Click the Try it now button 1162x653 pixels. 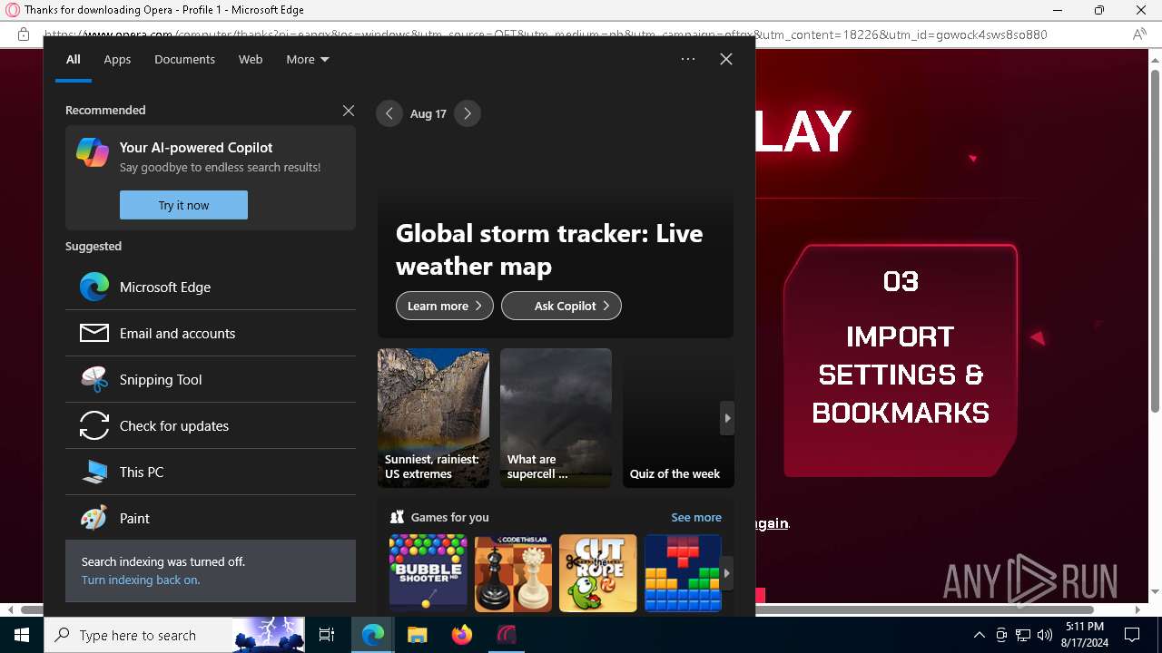[183, 205]
